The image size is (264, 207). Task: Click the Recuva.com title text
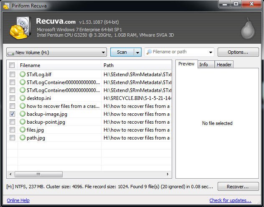point(56,21)
